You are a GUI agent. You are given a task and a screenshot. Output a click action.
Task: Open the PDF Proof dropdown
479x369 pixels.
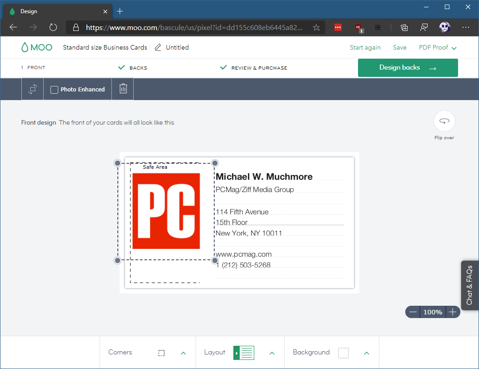(438, 47)
